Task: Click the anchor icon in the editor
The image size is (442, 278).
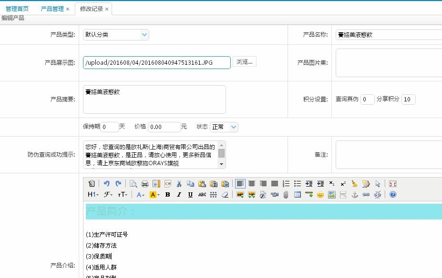Action: (354, 195)
